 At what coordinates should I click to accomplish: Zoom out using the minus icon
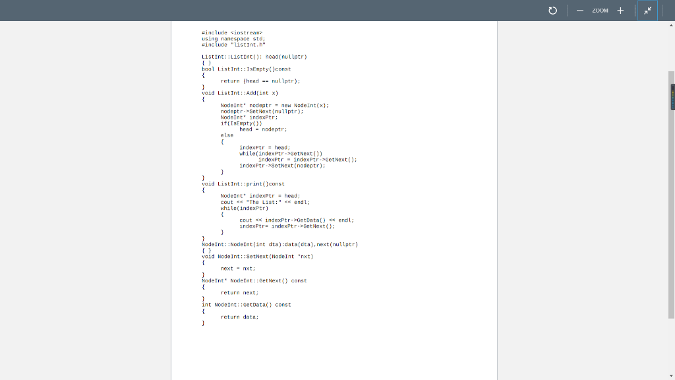pos(579,11)
